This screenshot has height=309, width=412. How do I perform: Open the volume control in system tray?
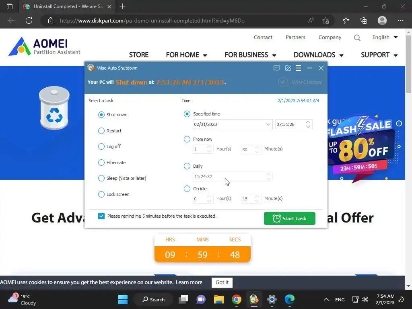(365, 299)
